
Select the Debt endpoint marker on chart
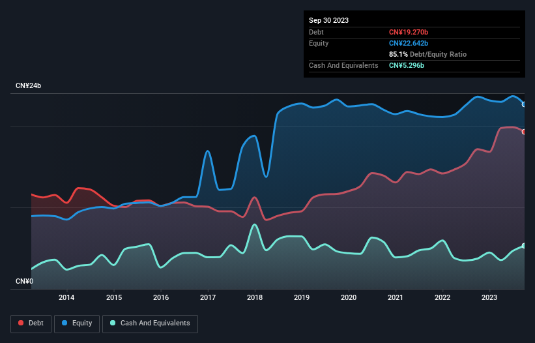524,132
